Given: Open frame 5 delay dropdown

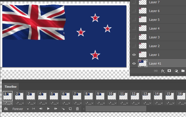Looking at the screenshot, I should tap(54, 103).
